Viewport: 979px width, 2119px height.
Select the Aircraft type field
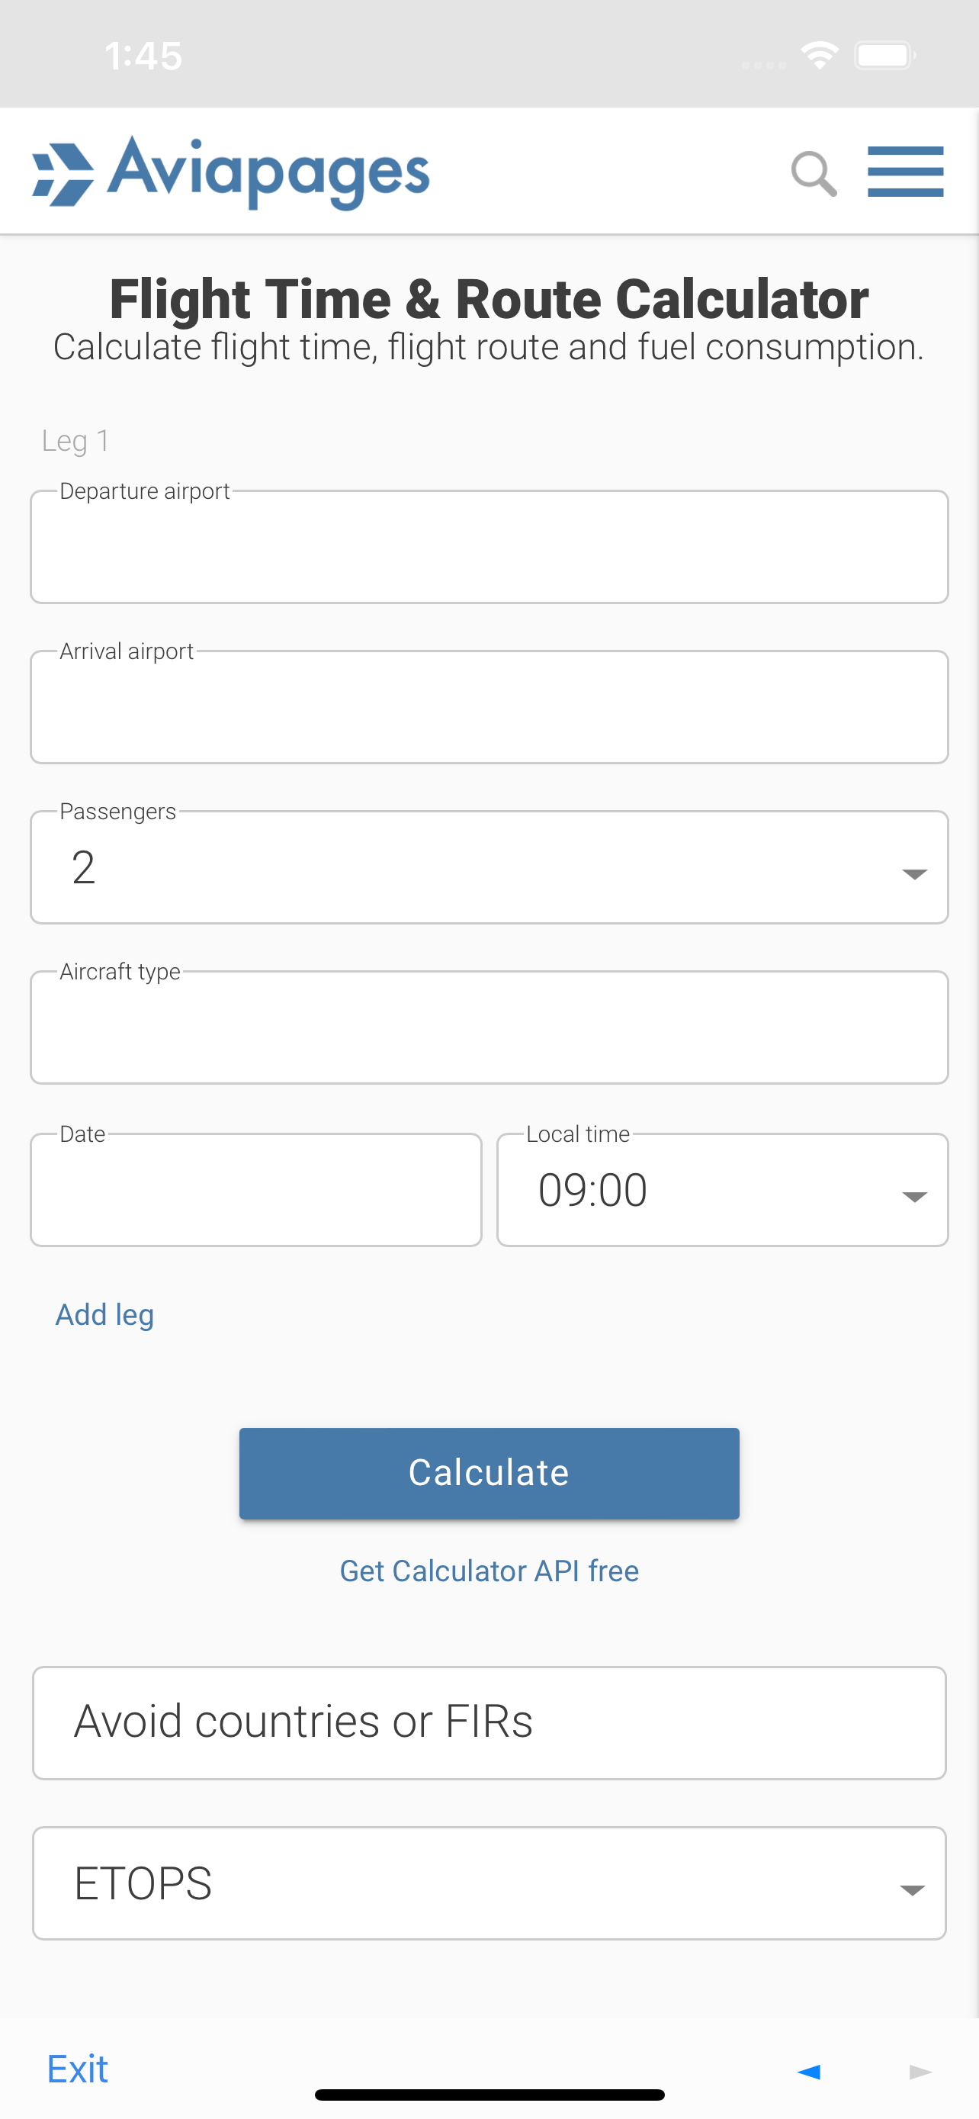click(x=489, y=1027)
